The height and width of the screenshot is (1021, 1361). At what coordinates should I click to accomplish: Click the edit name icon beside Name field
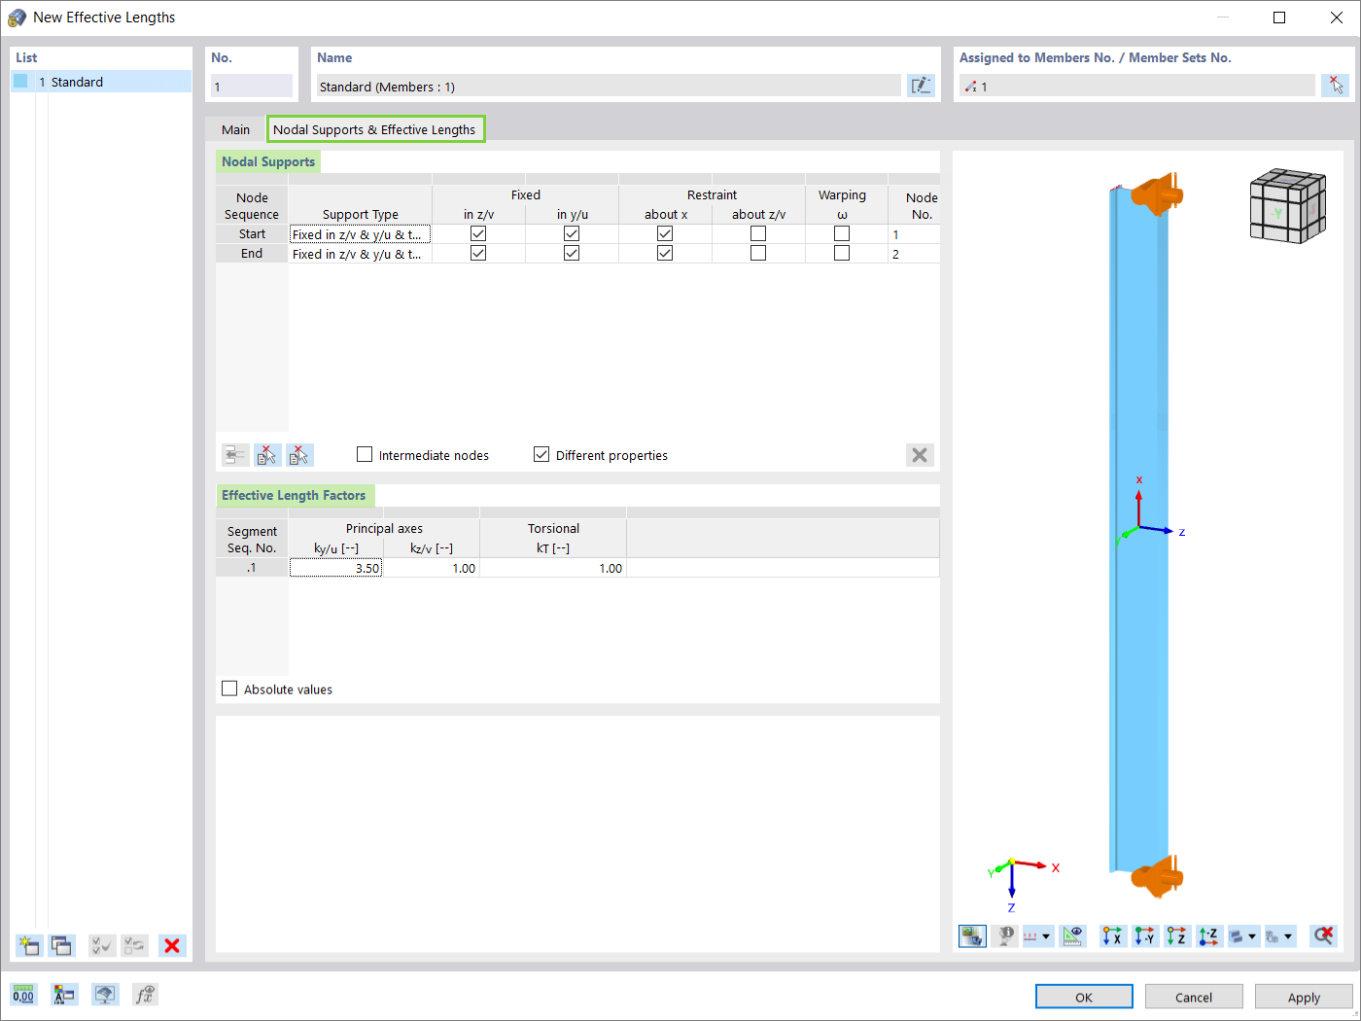921,86
